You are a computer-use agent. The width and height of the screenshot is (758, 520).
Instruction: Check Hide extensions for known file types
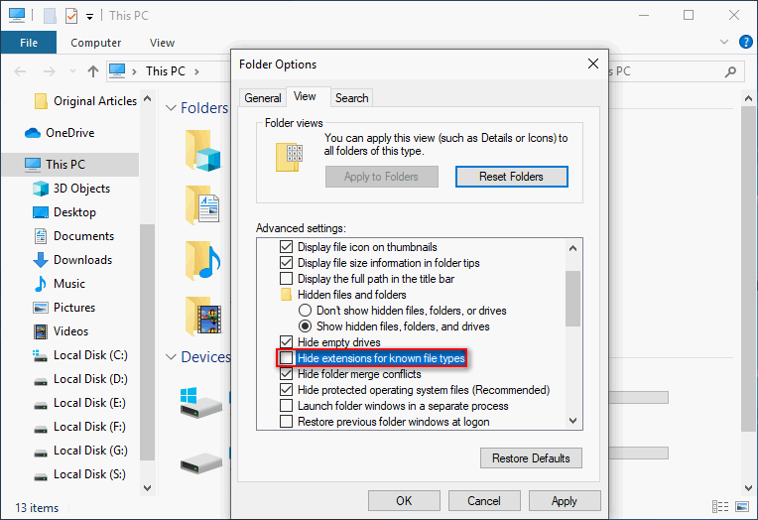[x=286, y=358]
